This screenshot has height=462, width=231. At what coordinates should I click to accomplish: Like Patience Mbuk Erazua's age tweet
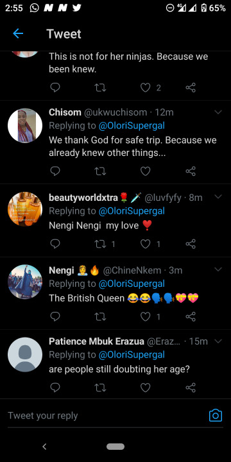pyautogui.click(x=145, y=388)
